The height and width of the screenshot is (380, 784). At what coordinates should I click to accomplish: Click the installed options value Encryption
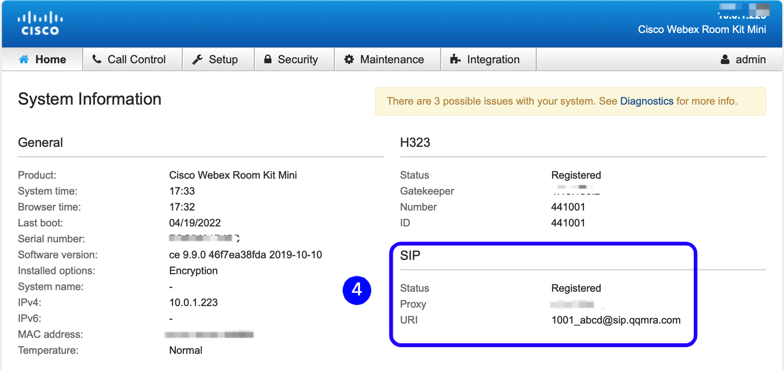(193, 271)
